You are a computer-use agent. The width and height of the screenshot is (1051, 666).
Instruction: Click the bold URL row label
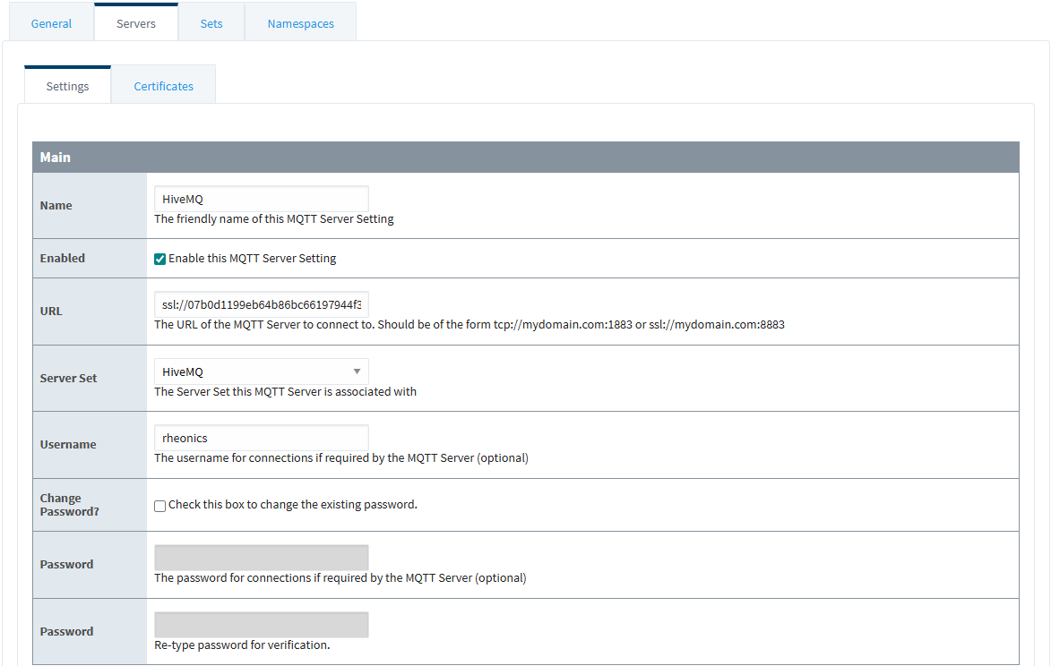[x=51, y=312]
